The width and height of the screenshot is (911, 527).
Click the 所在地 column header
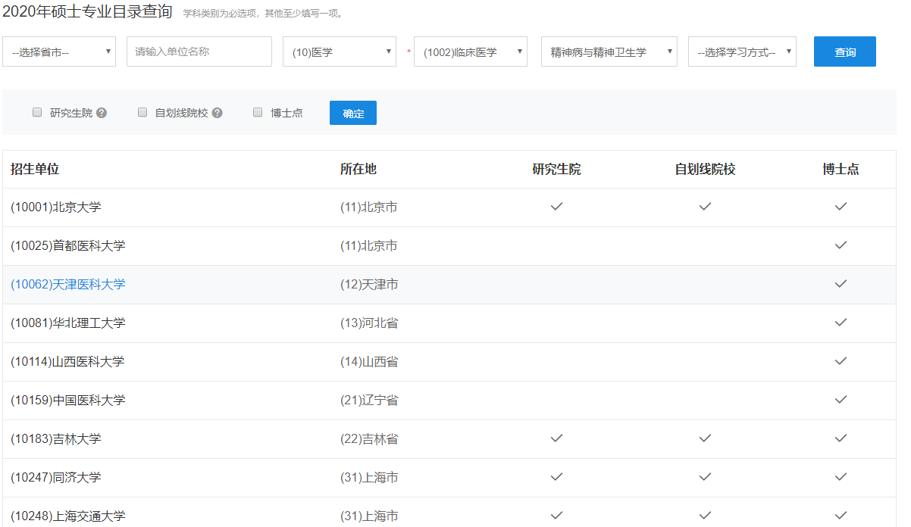click(x=358, y=169)
